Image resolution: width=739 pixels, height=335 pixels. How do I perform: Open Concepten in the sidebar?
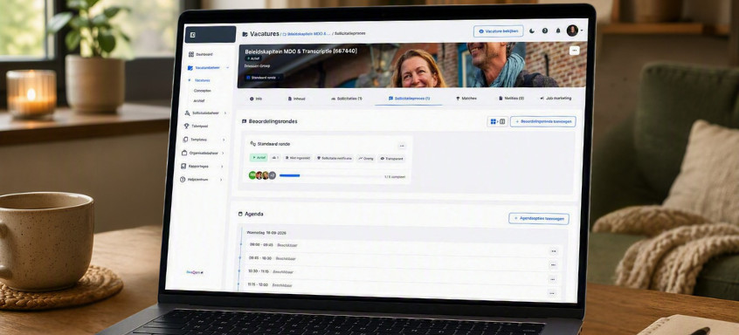pyautogui.click(x=202, y=91)
